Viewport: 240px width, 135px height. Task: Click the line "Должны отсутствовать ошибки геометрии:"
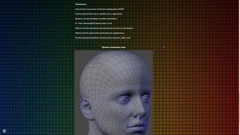click(96, 19)
